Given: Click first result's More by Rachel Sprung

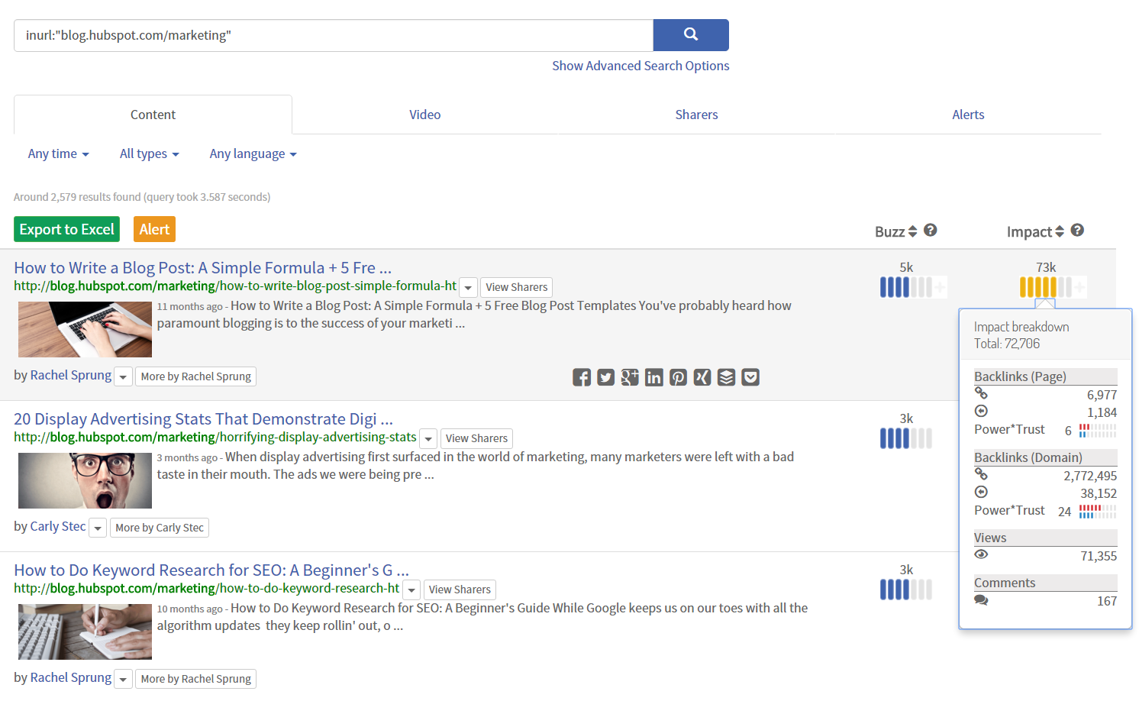Looking at the screenshot, I should (x=195, y=376).
